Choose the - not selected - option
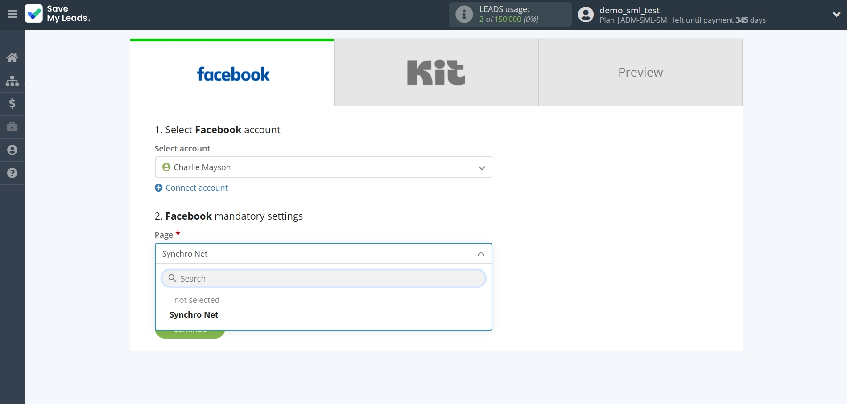 pyautogui.click(x=197, y=300)
